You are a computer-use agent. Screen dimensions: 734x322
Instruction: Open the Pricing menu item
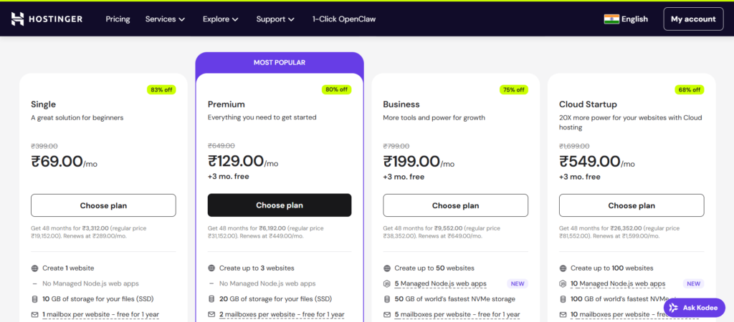pyautogui.click(x=118, y=19)
